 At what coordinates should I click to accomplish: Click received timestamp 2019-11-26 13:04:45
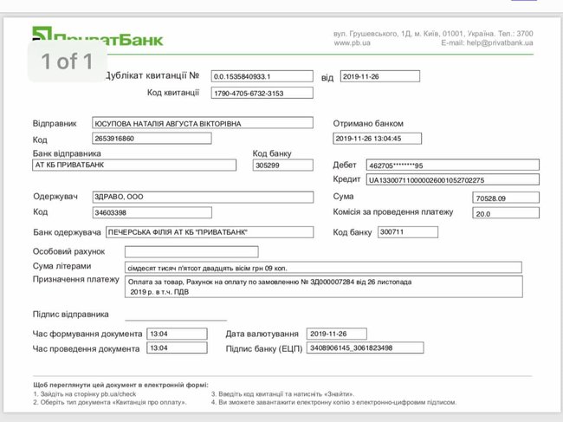tap(378, 139)
